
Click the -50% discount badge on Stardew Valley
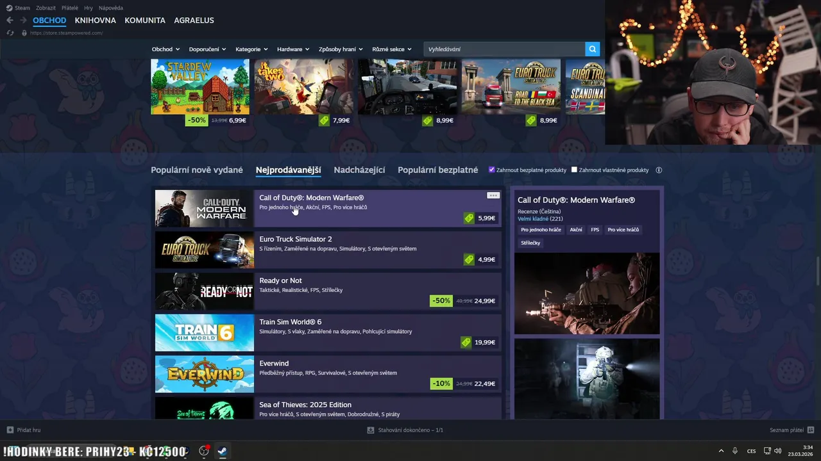pyautogui.click(x=196, y=120)
